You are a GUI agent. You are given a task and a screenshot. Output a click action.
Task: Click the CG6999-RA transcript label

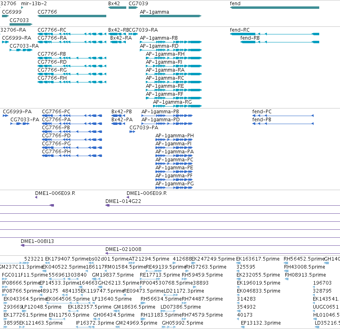pyautogui.click(x=16, y=38)
